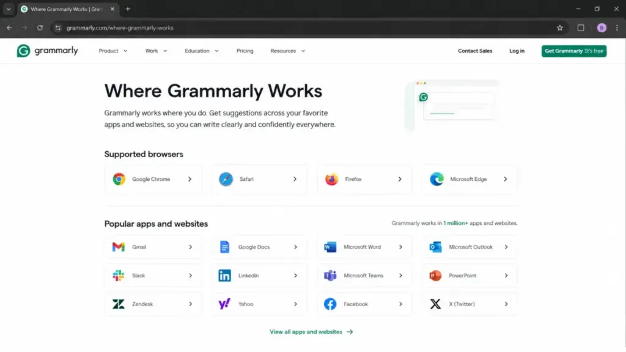
Task: Open the Education dropdown
Action: (x=202, y=51)
